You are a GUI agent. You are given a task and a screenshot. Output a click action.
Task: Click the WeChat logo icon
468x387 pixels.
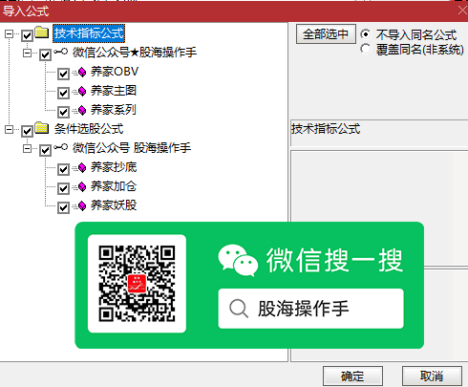(x=238, y=260)
